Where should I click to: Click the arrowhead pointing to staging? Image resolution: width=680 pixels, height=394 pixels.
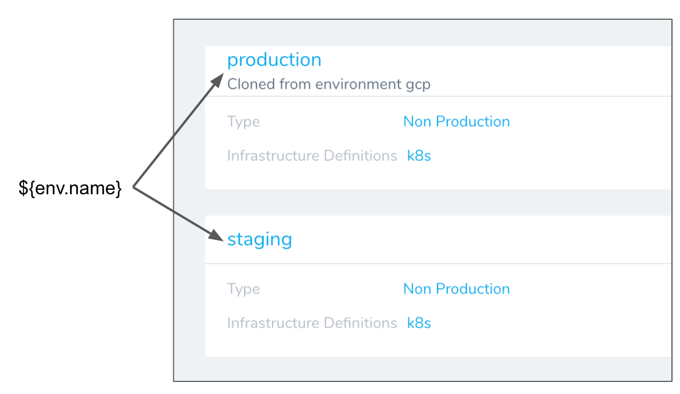(218, 236)
